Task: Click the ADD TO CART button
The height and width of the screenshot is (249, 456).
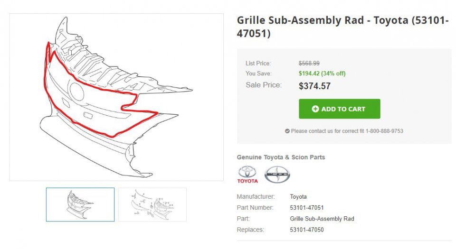Action: [339, 109]
